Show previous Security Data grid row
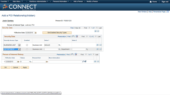Viewport: 170px width, 95px height. click(x=87, y=36)
